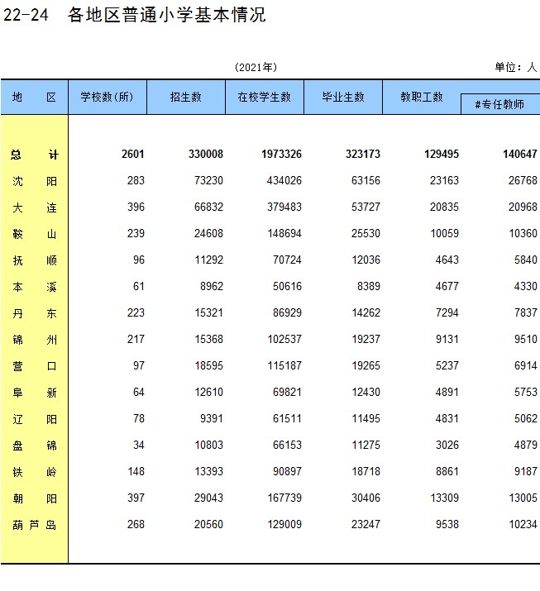Select total staff cell 129495
Viewport: 540px width, 591px height.
click(x=442, y=155)
